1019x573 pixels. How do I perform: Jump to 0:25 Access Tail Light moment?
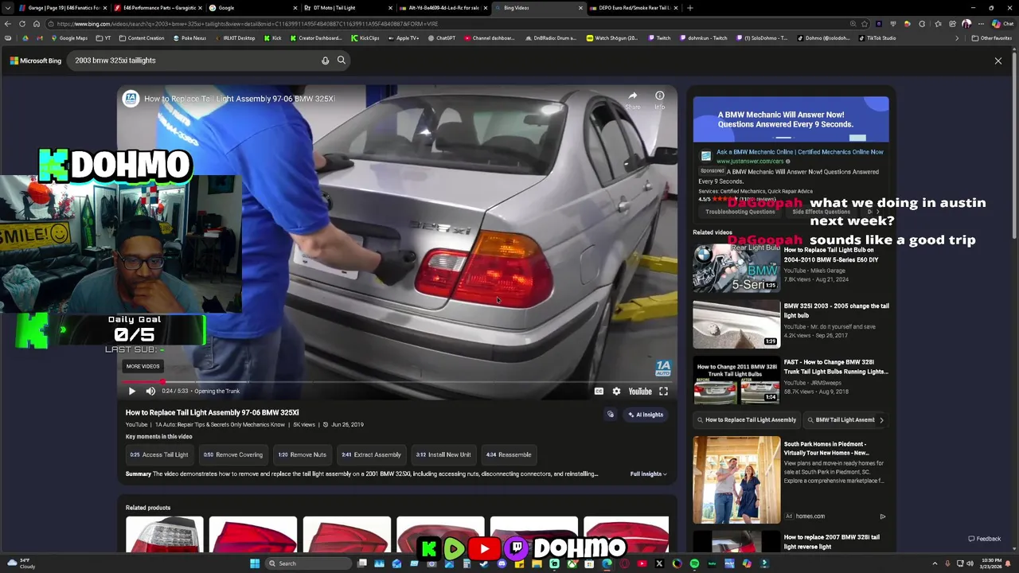159,454
